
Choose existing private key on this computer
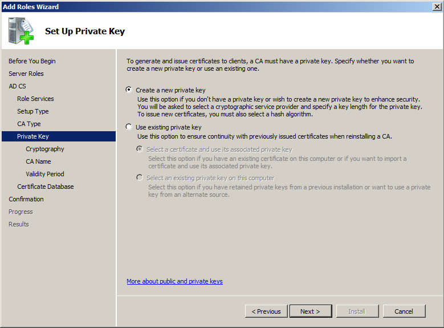point(140,178)
